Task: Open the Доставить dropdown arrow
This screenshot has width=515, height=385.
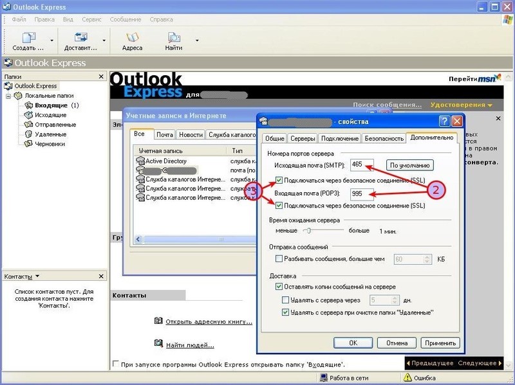Action: [x=104, y=40]
